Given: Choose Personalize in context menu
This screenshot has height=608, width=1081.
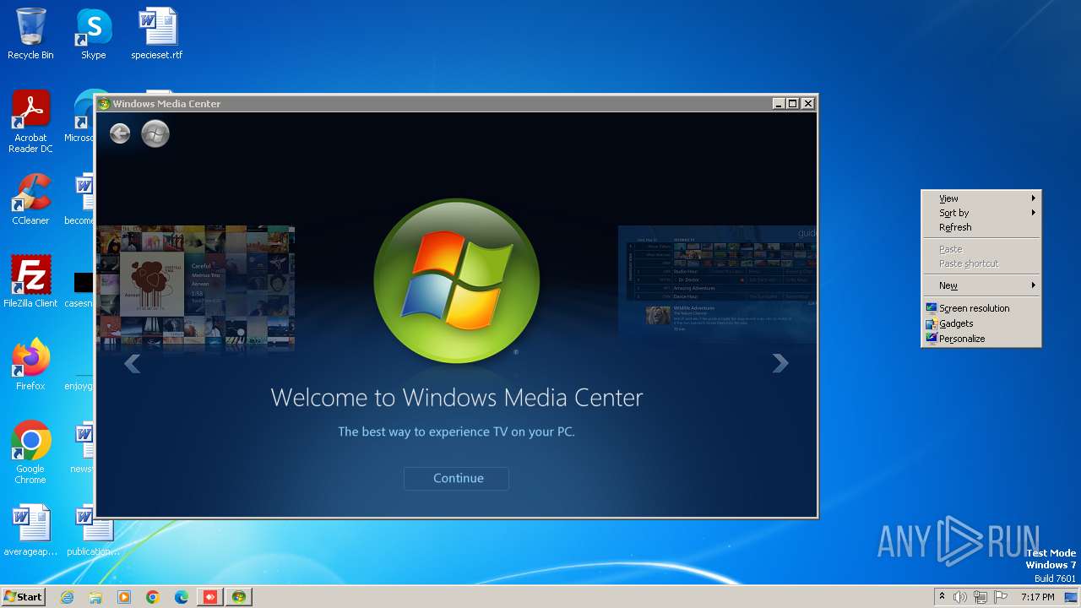Looking at the screenshot, I should tap(981, 339).
